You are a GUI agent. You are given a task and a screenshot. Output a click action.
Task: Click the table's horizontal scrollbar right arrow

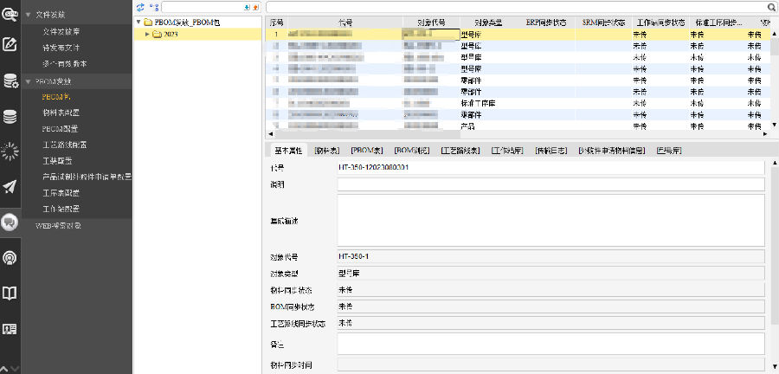763,134
